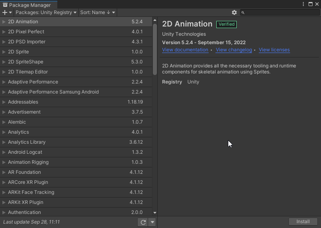
Task: Open the View licenses link
Action: (274, 50)
